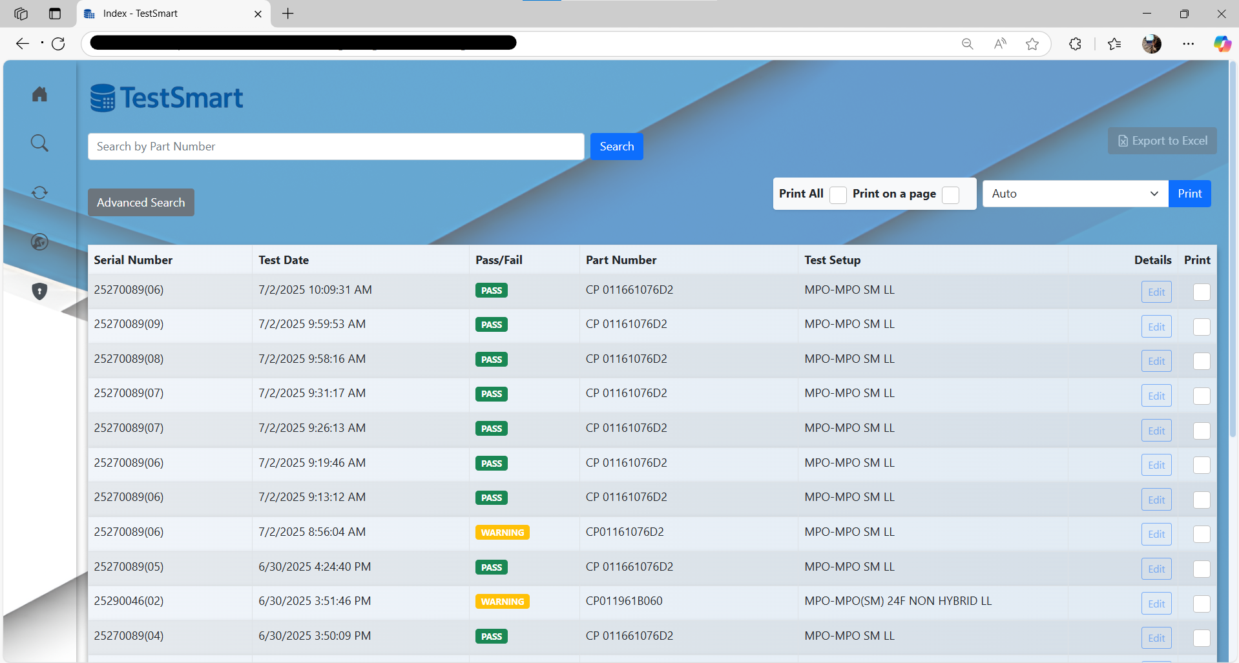Open the browser Extensions icon
Image resolution: width=1239 pixels, height=663 pixels.
pyautogui.click(x=1075, y=44)
